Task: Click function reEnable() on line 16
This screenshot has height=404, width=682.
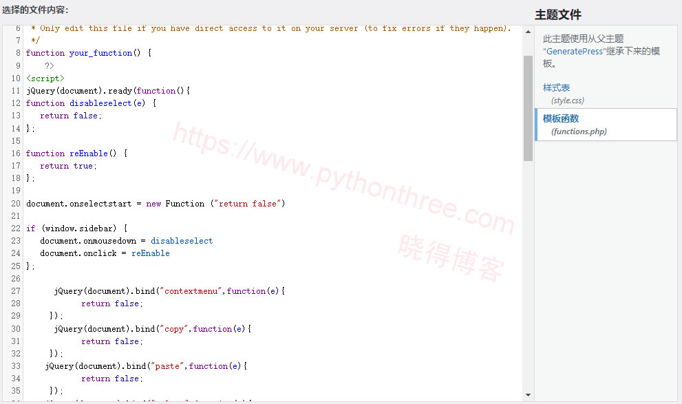Action: pos(76,153)
